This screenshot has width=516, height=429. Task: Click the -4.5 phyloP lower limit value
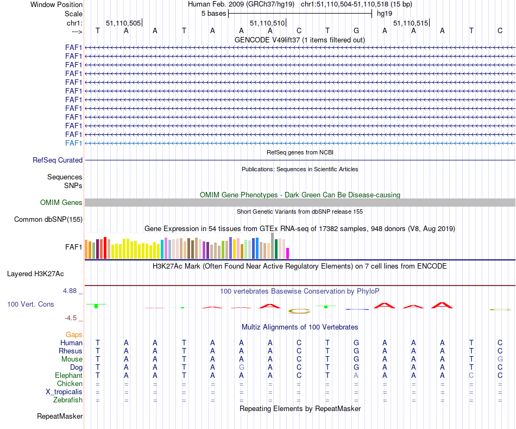[x=71, y=318]
